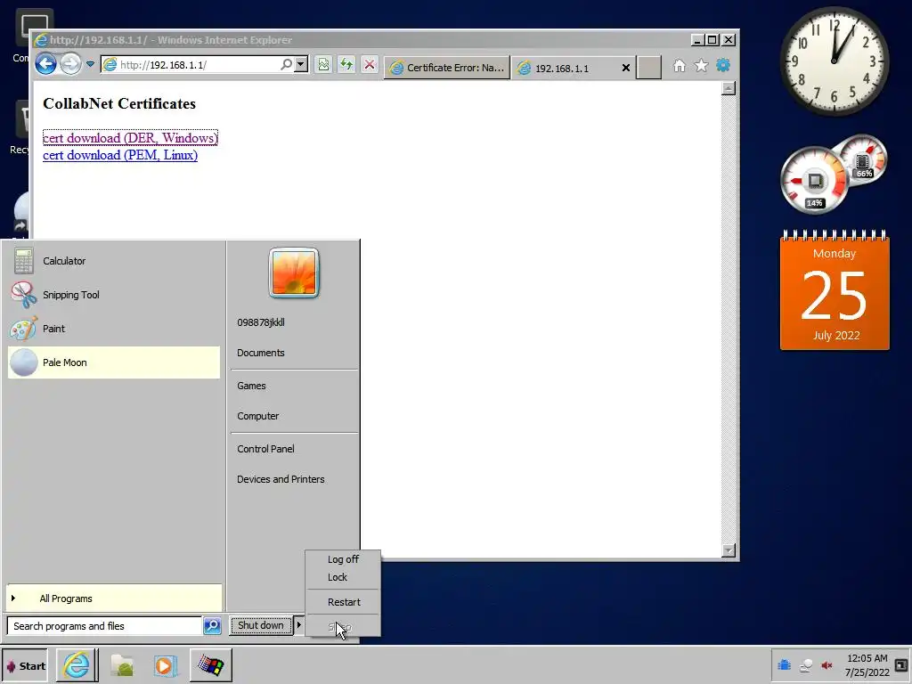
Task: Stop loading with the red X icon
Action: tap(370, 64)
